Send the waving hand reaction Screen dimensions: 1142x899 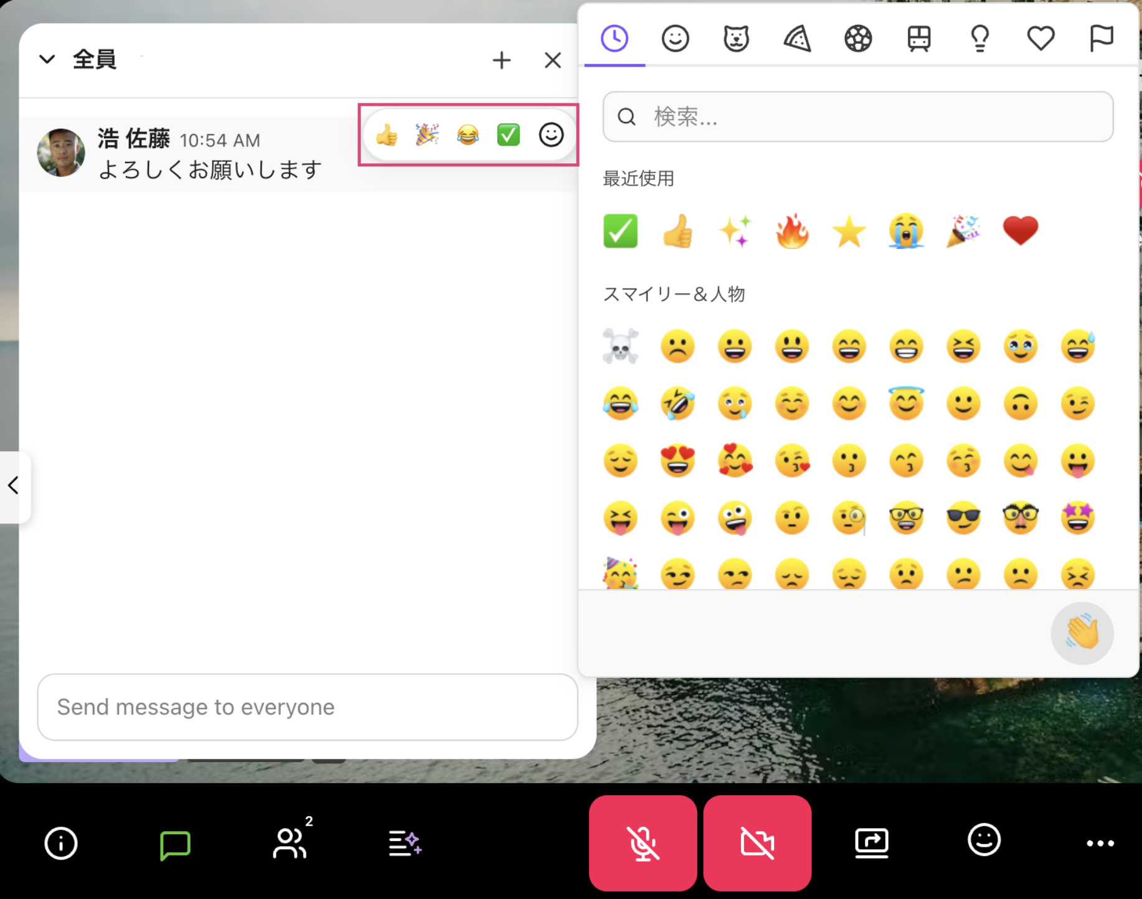coord(1082,633)
